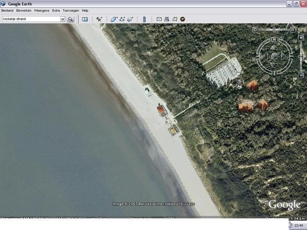Click the show in Google Maps icon
Viewport: 307px width, 230px height.
click(175, 19)
